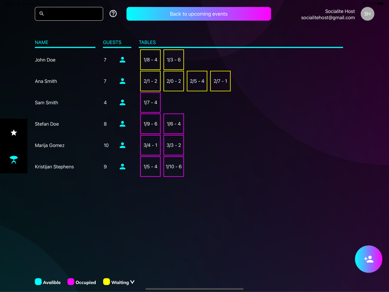The image size is (389, 292).
Task: Select table 3/3 - 2
Action: [x=173, y=145]
